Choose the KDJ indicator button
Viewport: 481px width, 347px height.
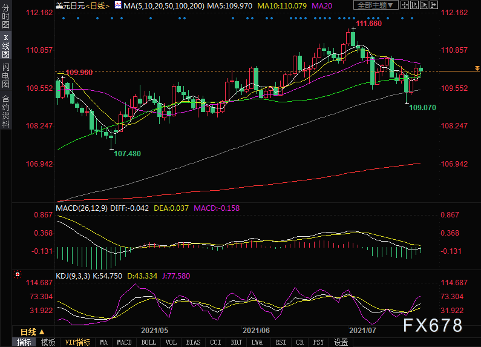point(236,342)
